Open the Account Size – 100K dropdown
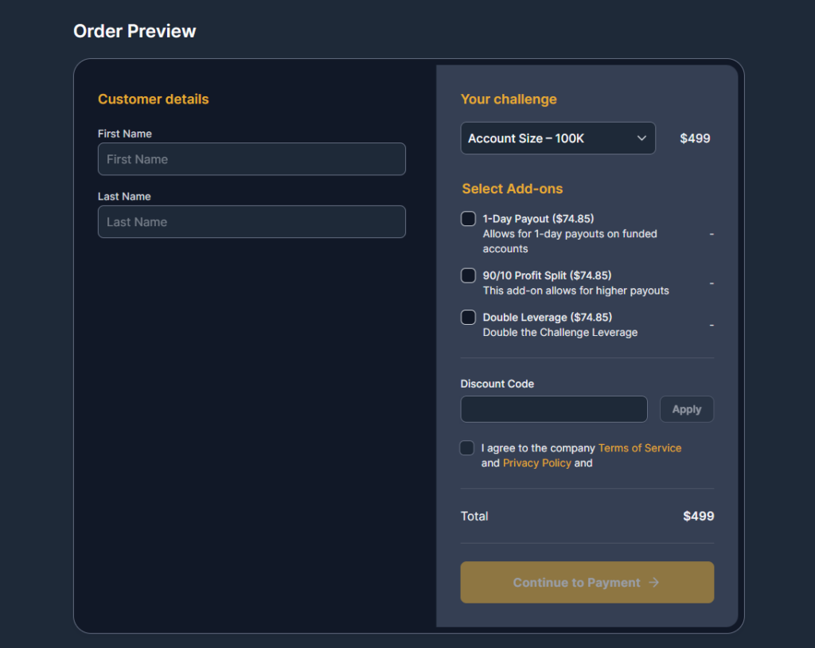 click(557, 139)
